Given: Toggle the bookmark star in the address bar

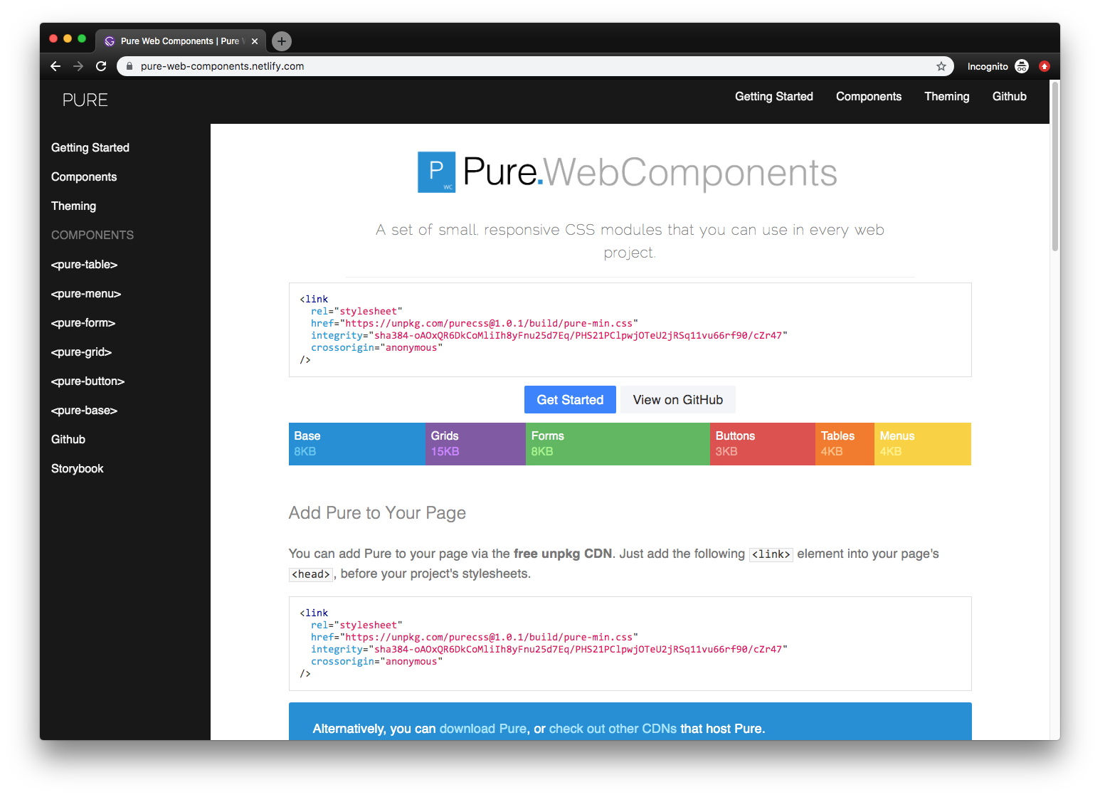Looking at the screenshot, I should click(x=941, y=65).
